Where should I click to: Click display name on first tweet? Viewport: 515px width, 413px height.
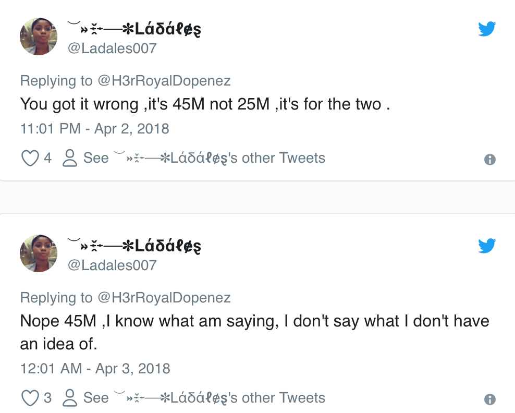coord(134,30)
